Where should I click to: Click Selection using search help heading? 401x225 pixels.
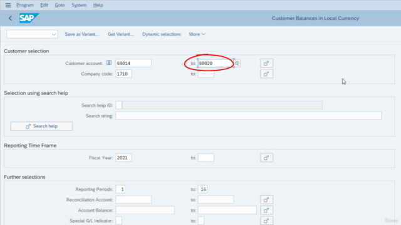[36, 93]
